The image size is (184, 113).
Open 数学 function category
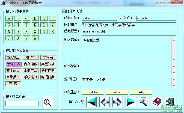31,58
